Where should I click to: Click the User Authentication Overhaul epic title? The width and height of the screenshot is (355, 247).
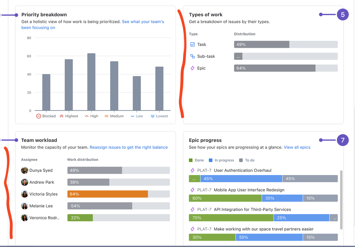(x=242, y=170)
